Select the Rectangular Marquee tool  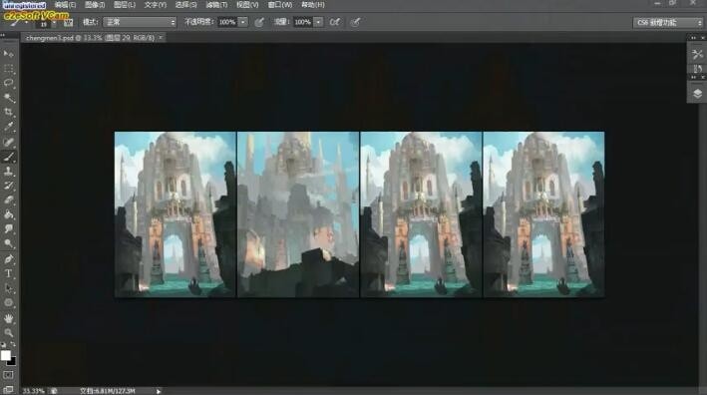click(8, 69)
